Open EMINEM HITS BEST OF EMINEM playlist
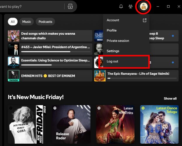 tap(50, 76)
